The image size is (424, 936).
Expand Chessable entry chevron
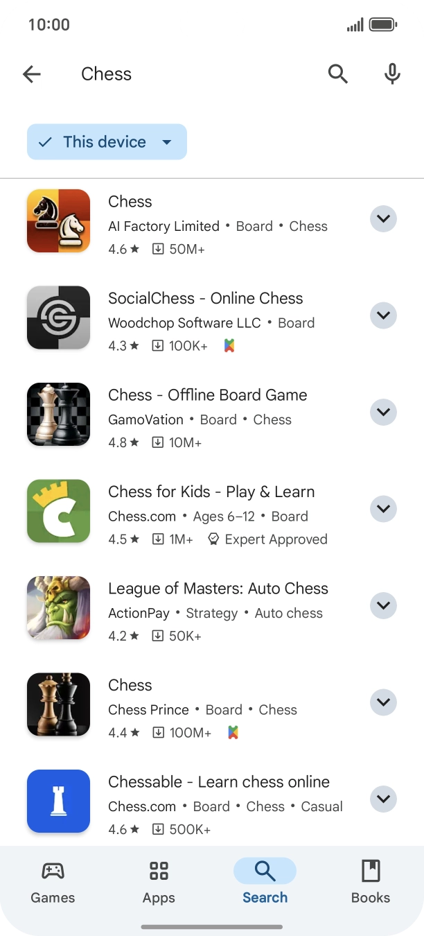(383, 799)
